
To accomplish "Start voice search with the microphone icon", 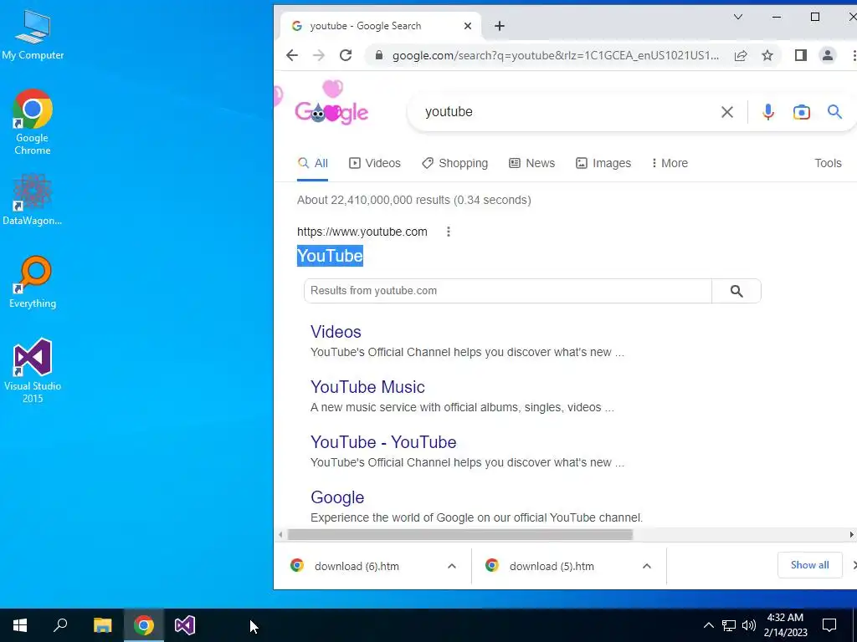I will 768,112.
